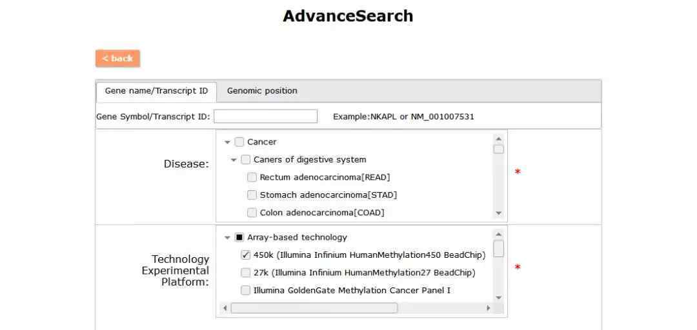Uncheck the 450k HumanMethylation450 BeadChip option
The height and width of the screenshot is (330, 697).
[245, 255]
